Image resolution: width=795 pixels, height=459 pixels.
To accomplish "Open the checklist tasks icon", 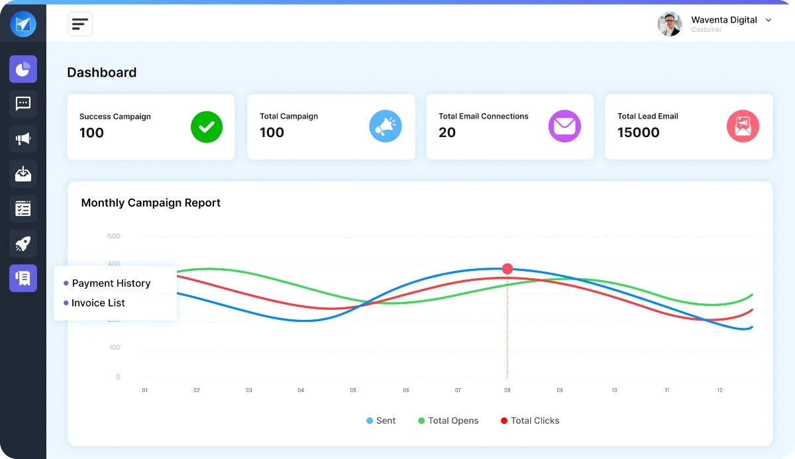I will [x=23, y=209].
